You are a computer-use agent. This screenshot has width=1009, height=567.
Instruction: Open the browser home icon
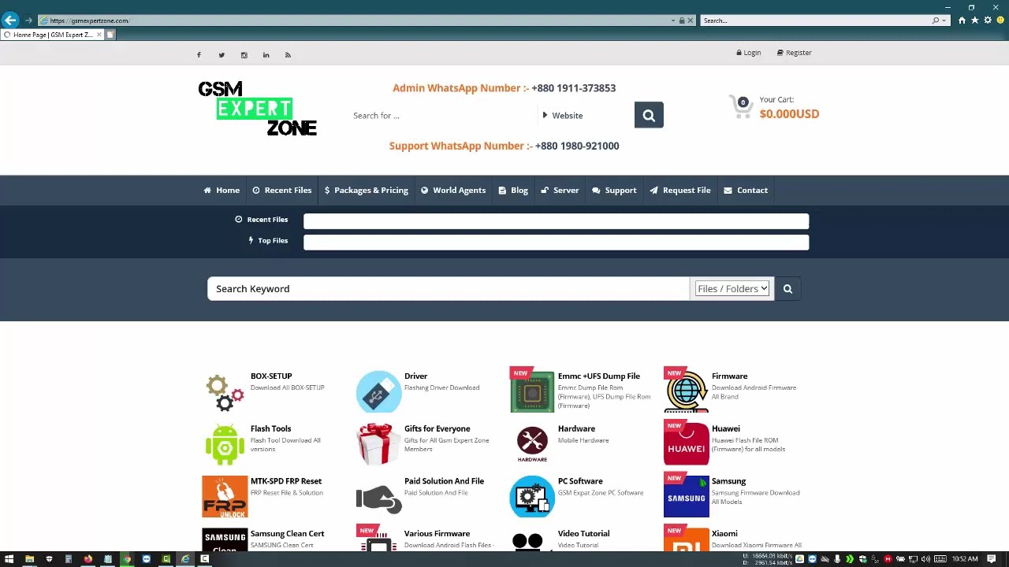962,20
